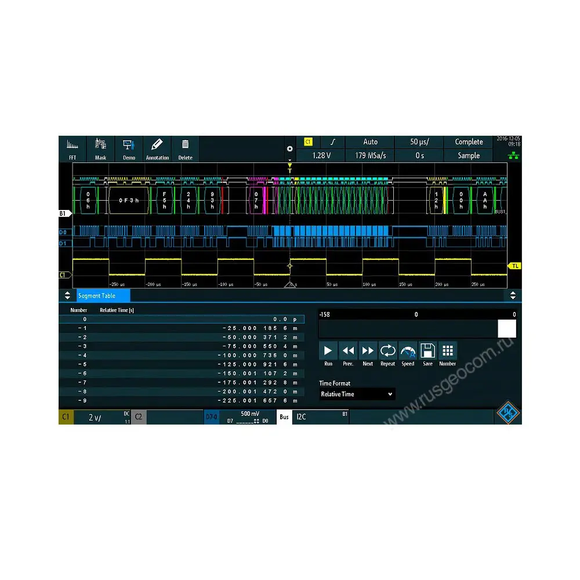Open the settings gear icon

point(290,149)
